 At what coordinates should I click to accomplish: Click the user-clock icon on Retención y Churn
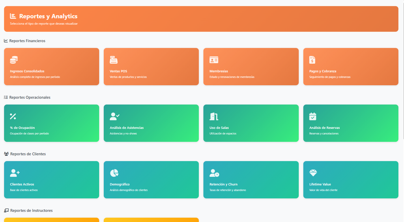coord(214,173)
